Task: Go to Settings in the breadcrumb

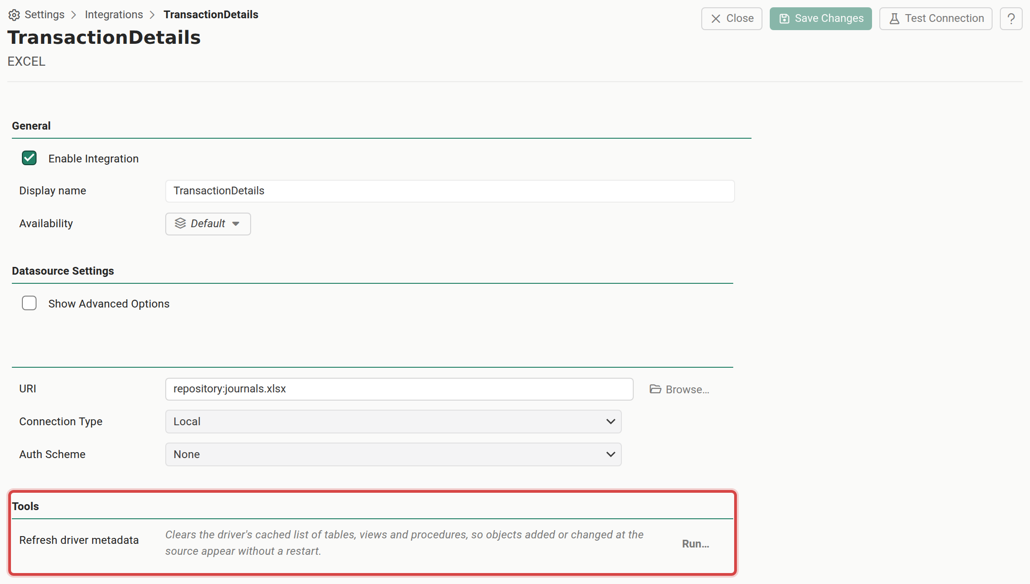Action: [44, 15]
